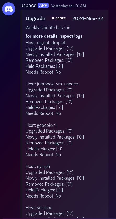Click the for more details inspect logs heading
116x219 pixels.
point(54,36)
